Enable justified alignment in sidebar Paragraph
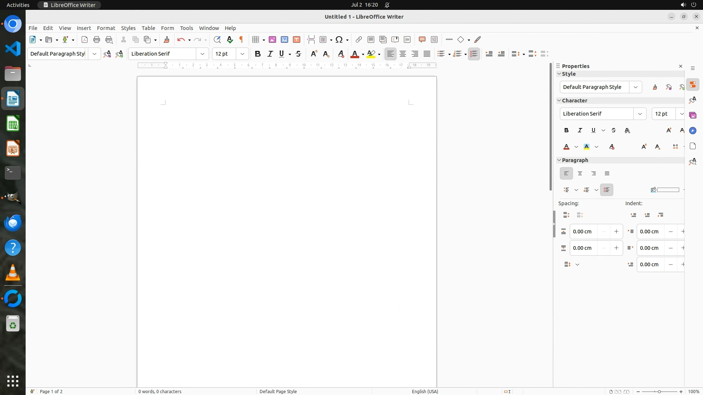703x395 pixels. point(607,173)
